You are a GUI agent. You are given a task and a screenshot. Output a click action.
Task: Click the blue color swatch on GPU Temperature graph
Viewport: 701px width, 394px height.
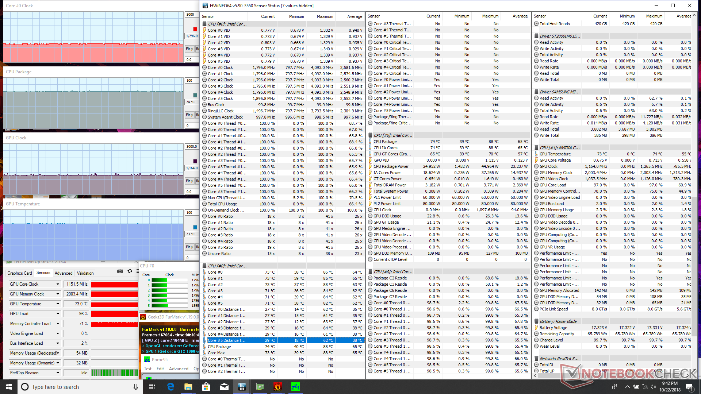[195, 227]
